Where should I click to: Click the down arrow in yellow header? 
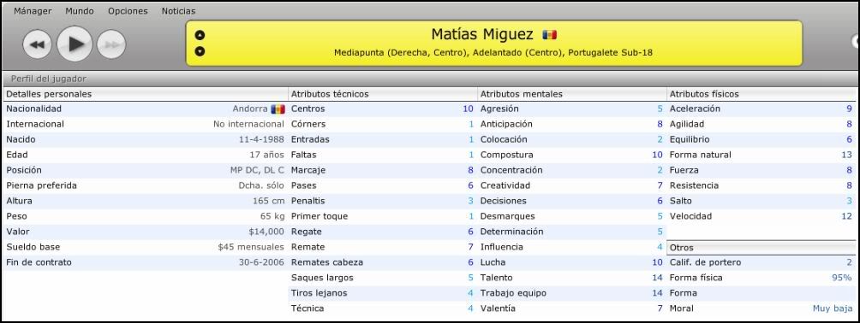[200, 51]
